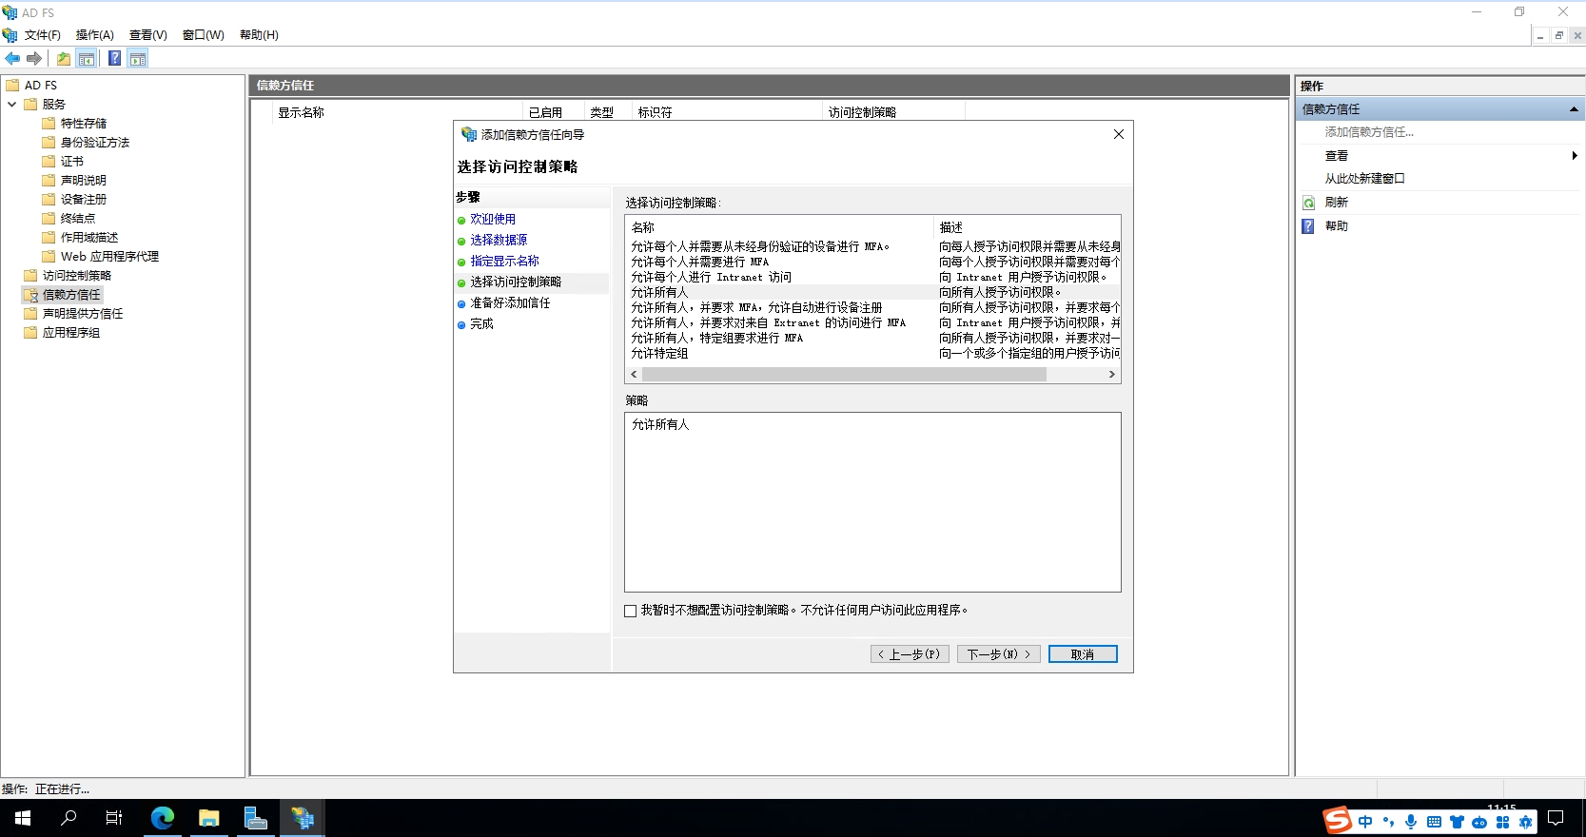Viewport: 1586px width, 837px height.
Task: Click the Forward arrow toolbar icon
Action: [34, 59]
